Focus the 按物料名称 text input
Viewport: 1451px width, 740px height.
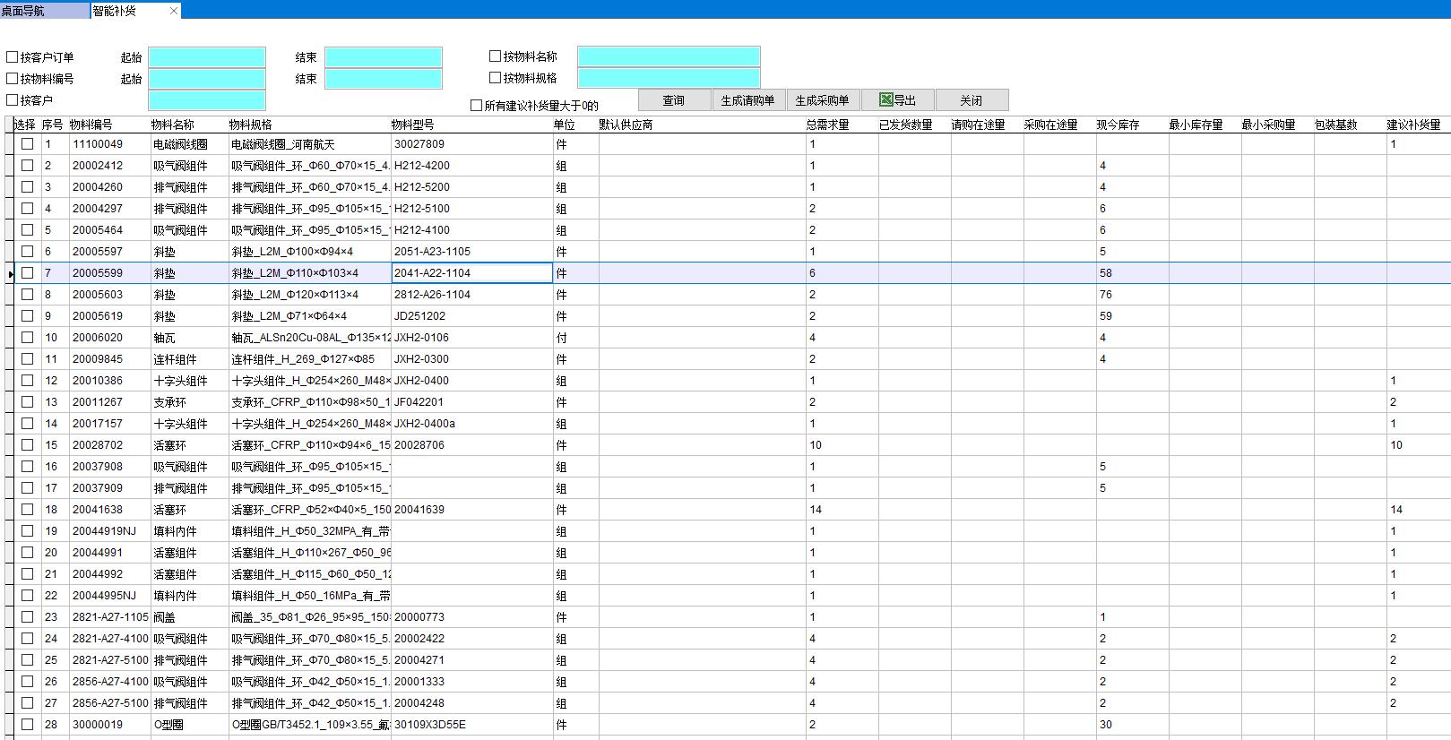point(669,56)
